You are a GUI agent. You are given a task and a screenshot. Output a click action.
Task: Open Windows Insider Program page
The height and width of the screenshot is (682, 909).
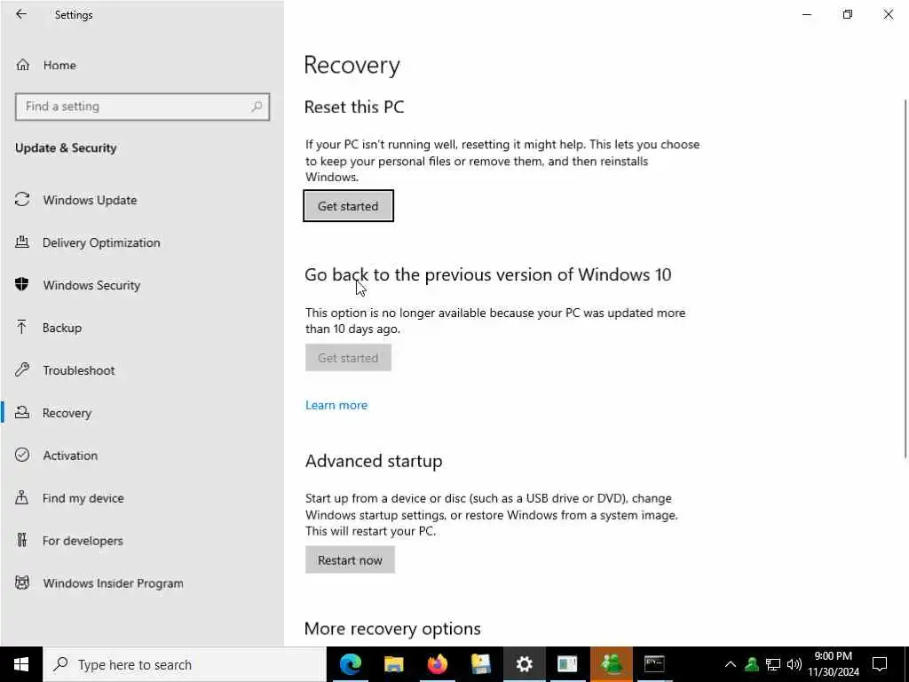[x=113, y=583]
